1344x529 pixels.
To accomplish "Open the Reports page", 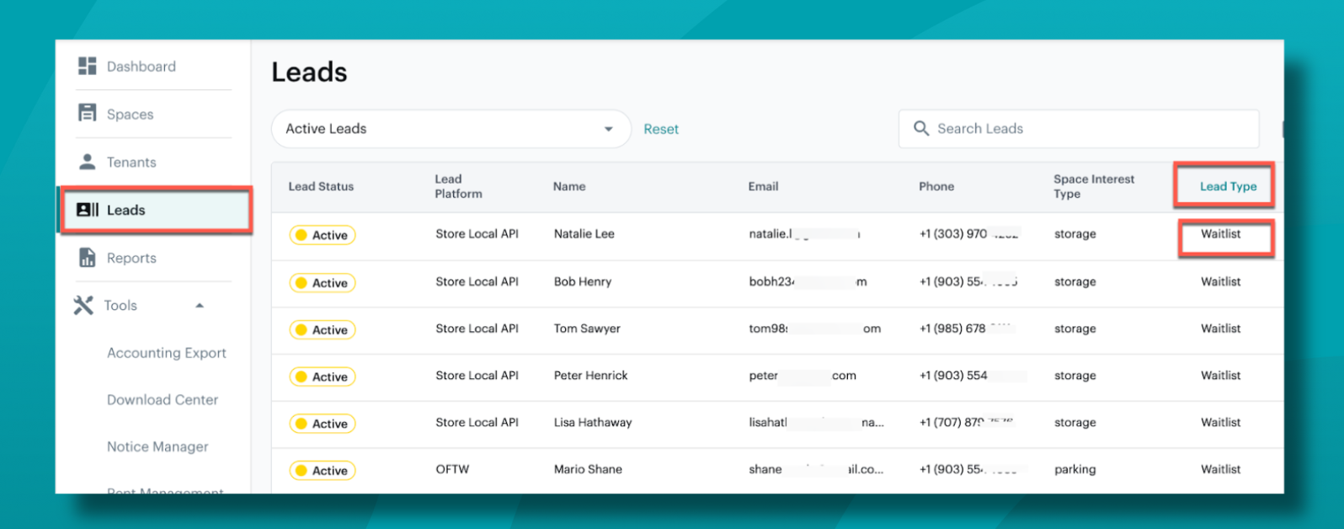I will tap(131, 258).
